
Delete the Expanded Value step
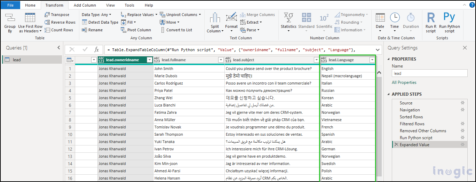pyautogui.click(x=396, y=145)
